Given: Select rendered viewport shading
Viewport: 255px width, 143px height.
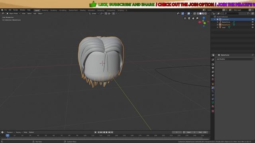Looking at the screenshot, I should click(206, 14).
